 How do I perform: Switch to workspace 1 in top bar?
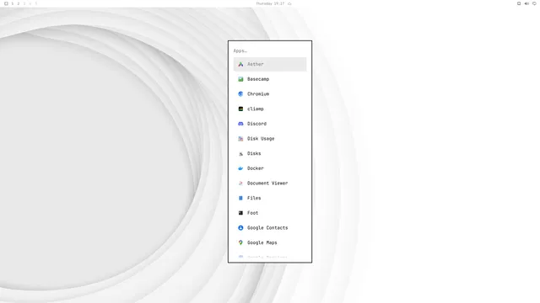click(x=13, y=3)
